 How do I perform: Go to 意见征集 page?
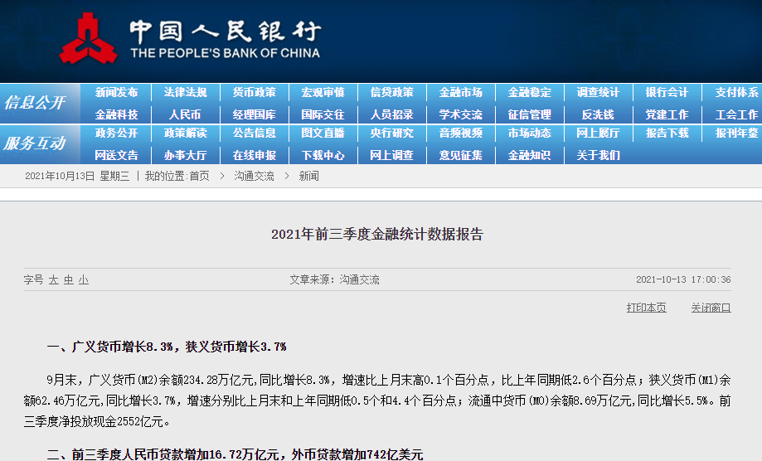click(x=461, y=155)
